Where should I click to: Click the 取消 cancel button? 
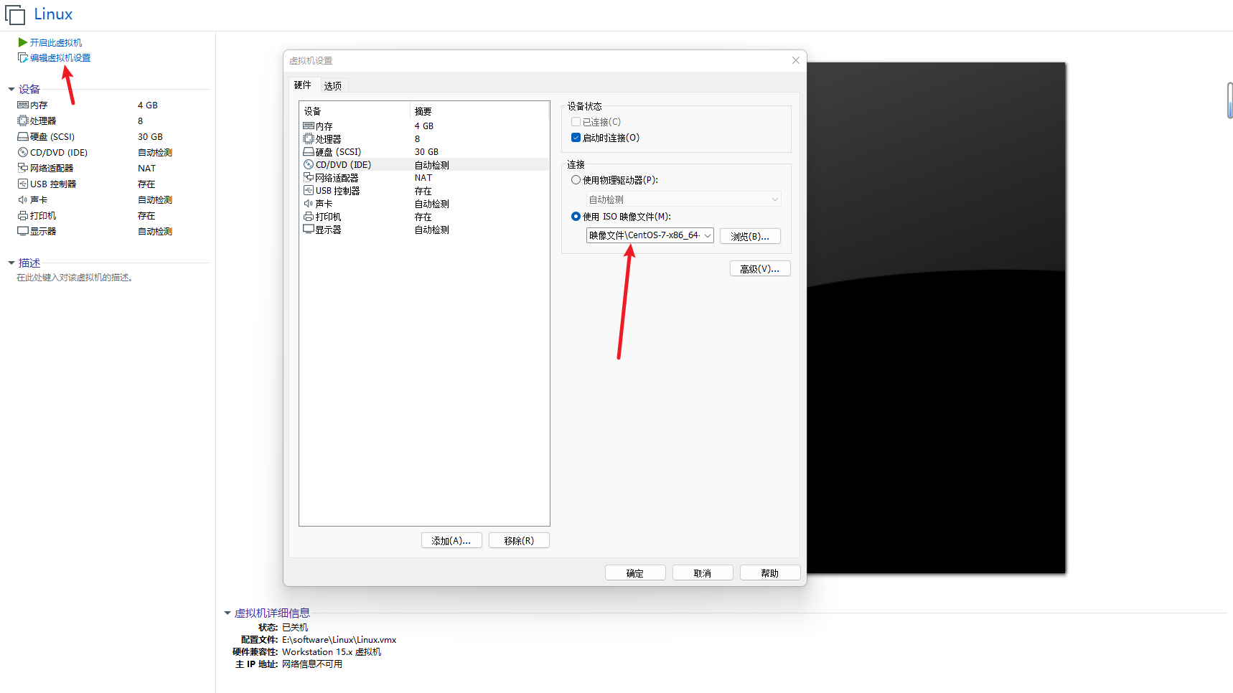(x=703, y=573)
